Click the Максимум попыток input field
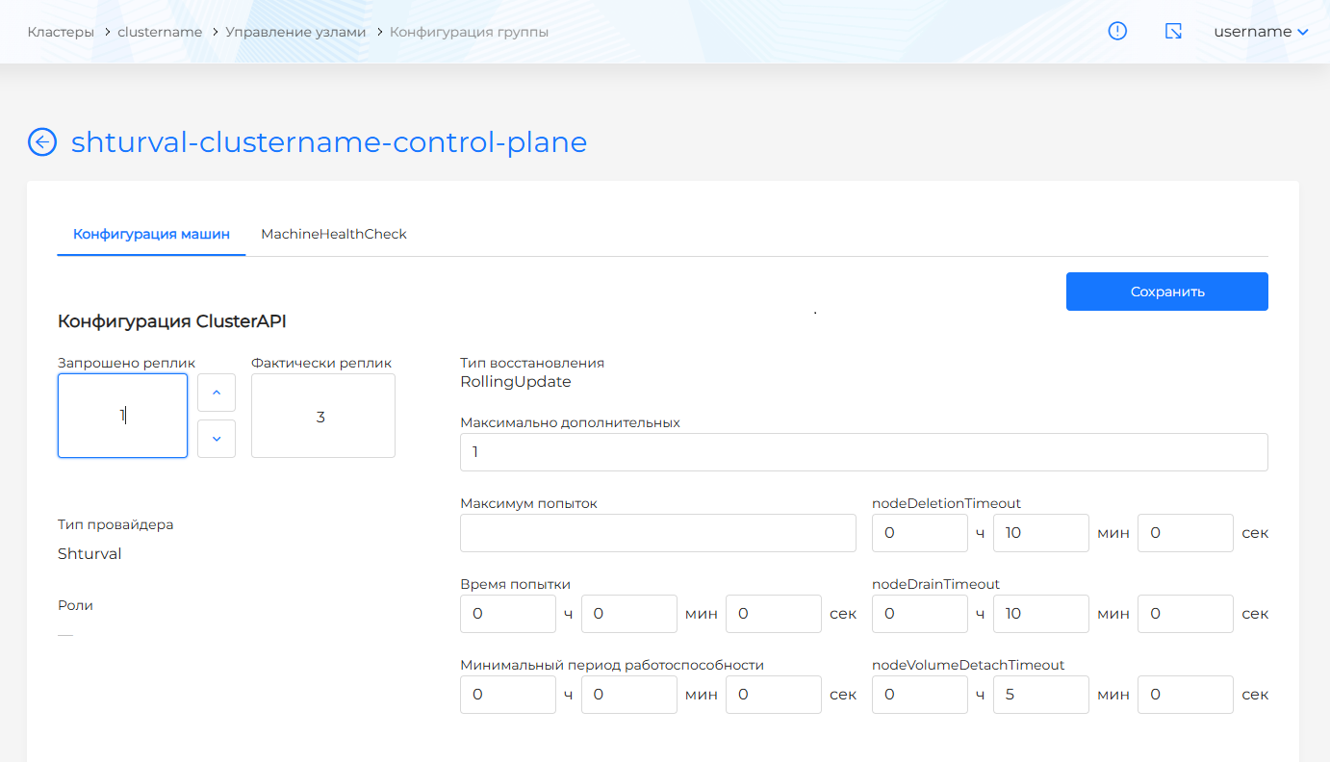 [657, 533]
